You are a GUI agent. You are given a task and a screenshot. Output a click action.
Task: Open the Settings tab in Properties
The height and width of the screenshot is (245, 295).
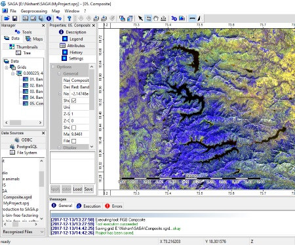tap(73, 58)
